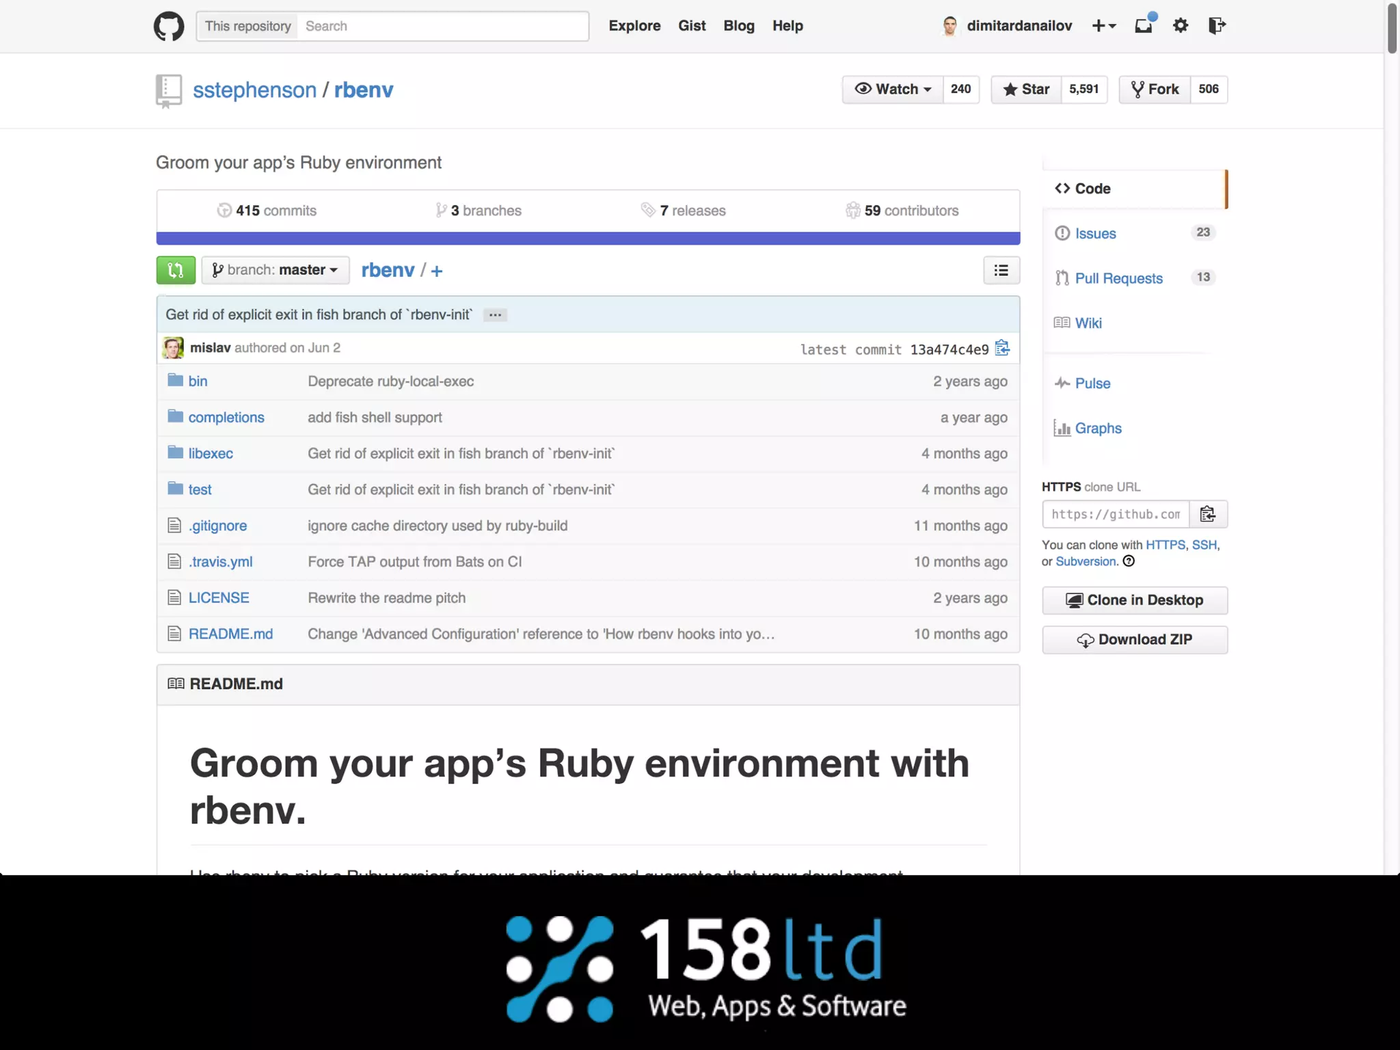Switch clone URL to HTTPS link
The height and width of the screenshot is (1050, 1400).
[x=1166, y=545]
